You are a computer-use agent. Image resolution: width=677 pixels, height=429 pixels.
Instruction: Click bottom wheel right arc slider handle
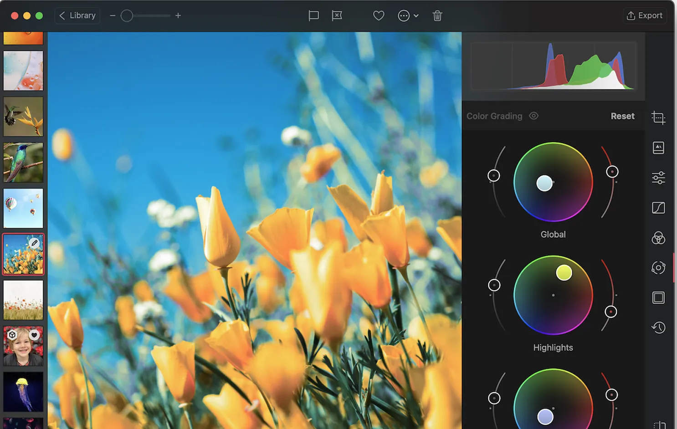click(x=612, y=394)
